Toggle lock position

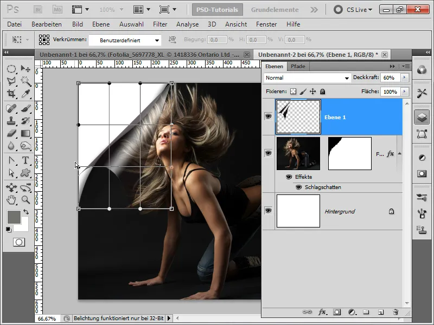[313, 92]
